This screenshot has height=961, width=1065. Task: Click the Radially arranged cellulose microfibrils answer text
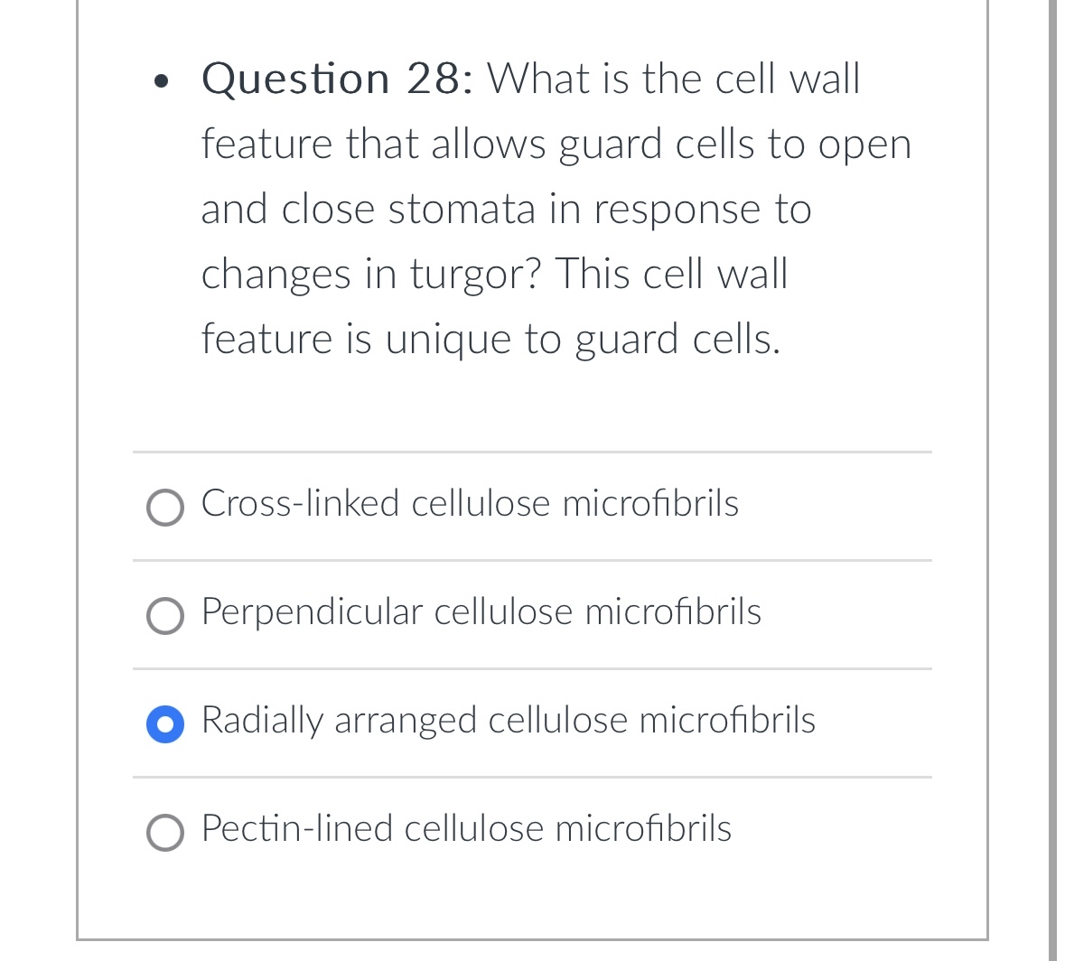508,720
